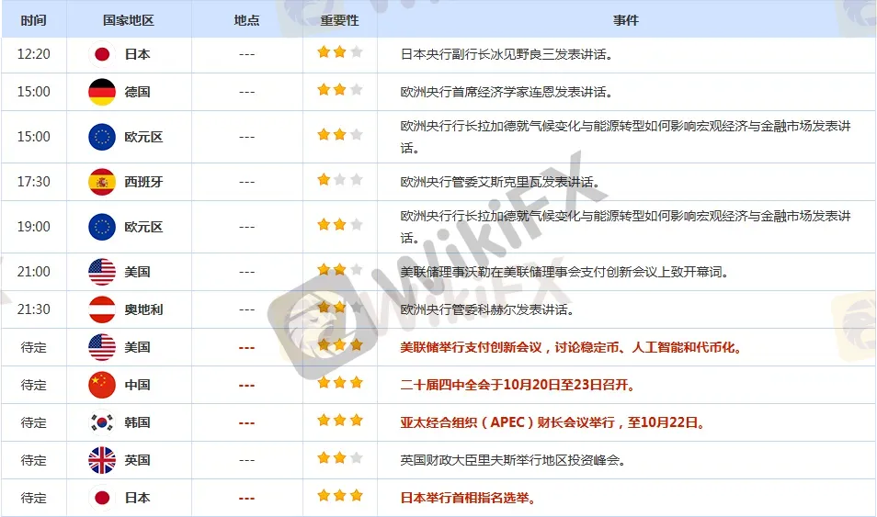Image resolution: width=877 pixels, height=517 pixels.
Task: Click the South Korea flag icon
Action: tap(102, 422)
